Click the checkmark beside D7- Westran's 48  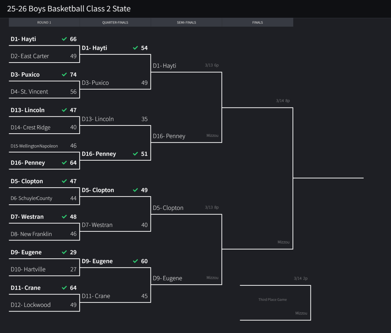[64, 217]
